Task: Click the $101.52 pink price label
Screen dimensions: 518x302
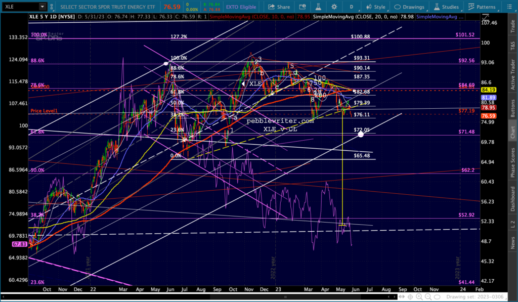Action: click(465, 35)
